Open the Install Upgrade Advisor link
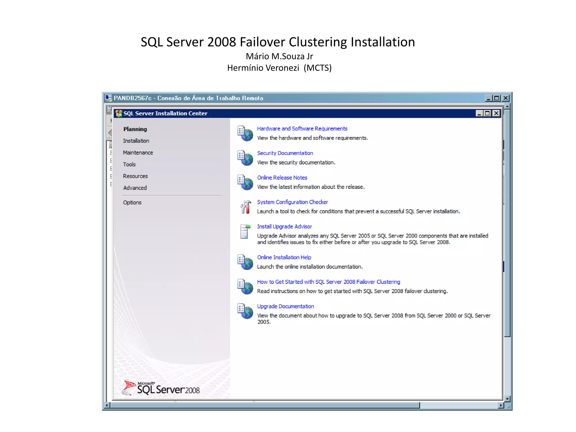 [284, 227]
